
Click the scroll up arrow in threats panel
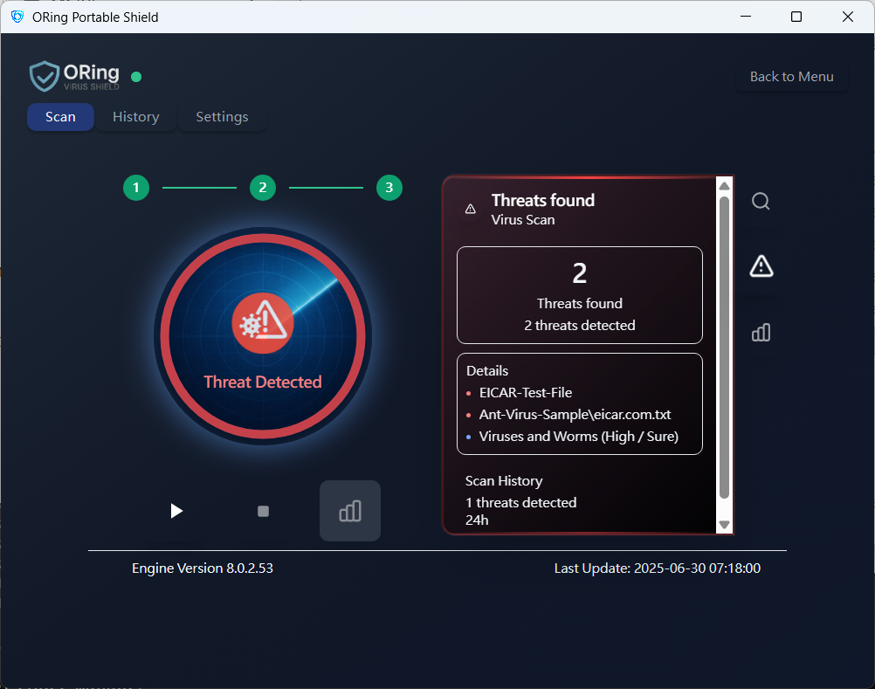tap(724, 185)
